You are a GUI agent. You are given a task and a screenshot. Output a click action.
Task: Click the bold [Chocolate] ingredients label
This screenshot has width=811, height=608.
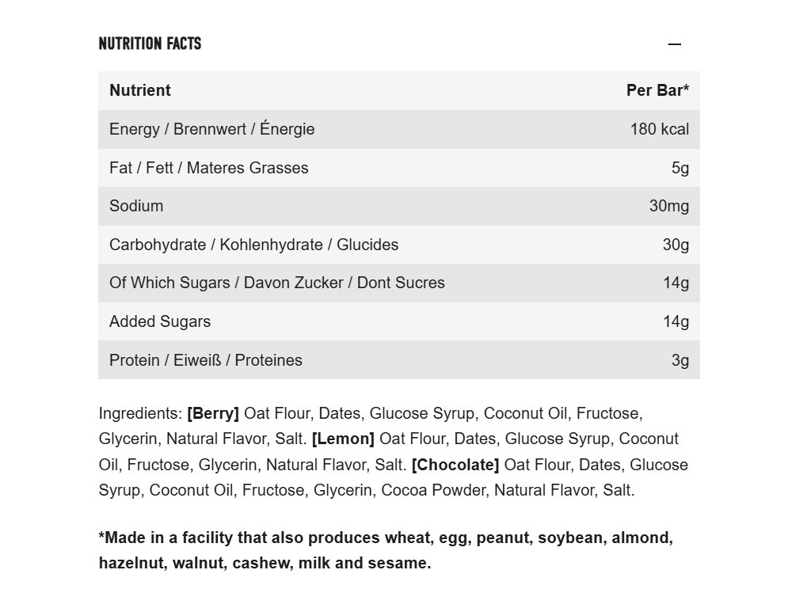pyautogui.click(x=455, y=465)
